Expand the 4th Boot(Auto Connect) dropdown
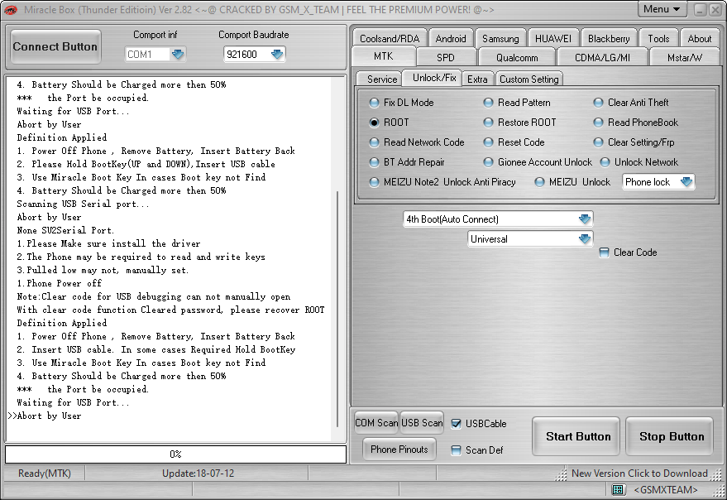The width and height of the screenshot is (727, 500). [x=585, y=219]
